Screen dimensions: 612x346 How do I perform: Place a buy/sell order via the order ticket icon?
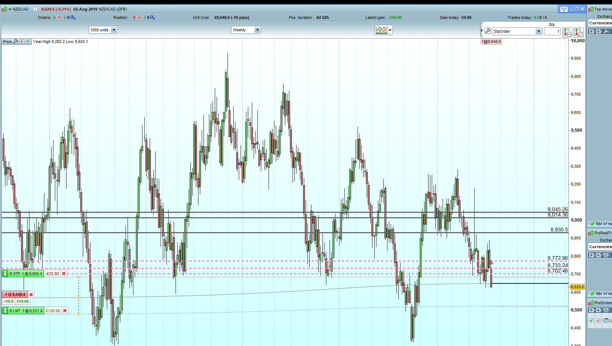[x=567, y=32]
